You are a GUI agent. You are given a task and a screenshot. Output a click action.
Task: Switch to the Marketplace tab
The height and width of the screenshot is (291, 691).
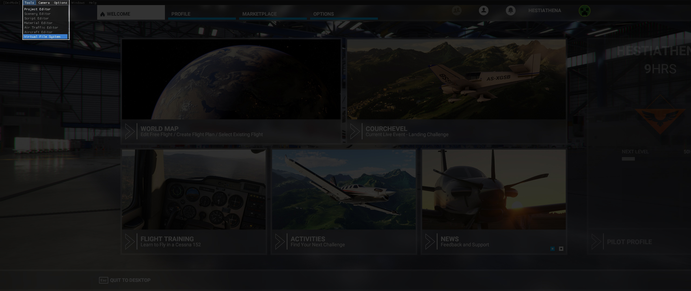click(x=259, y=14)
